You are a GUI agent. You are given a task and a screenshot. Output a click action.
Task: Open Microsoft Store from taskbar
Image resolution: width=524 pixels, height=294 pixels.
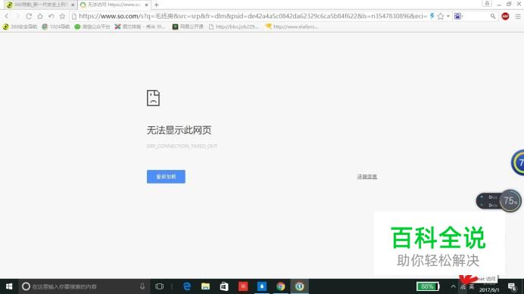point(224,286)
